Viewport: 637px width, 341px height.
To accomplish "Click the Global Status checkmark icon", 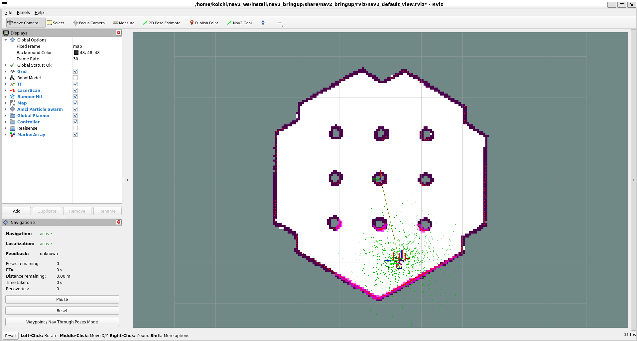I will 13,65.
